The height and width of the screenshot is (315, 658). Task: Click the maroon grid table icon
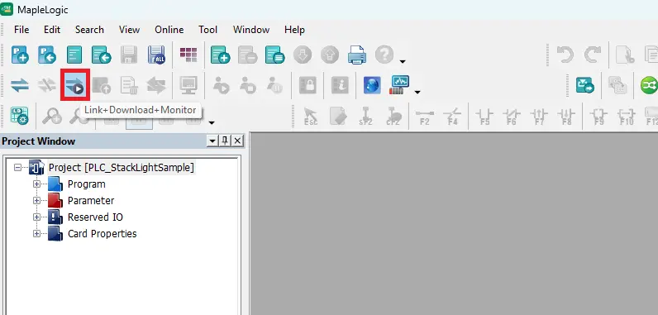click(x=188, y=55)
